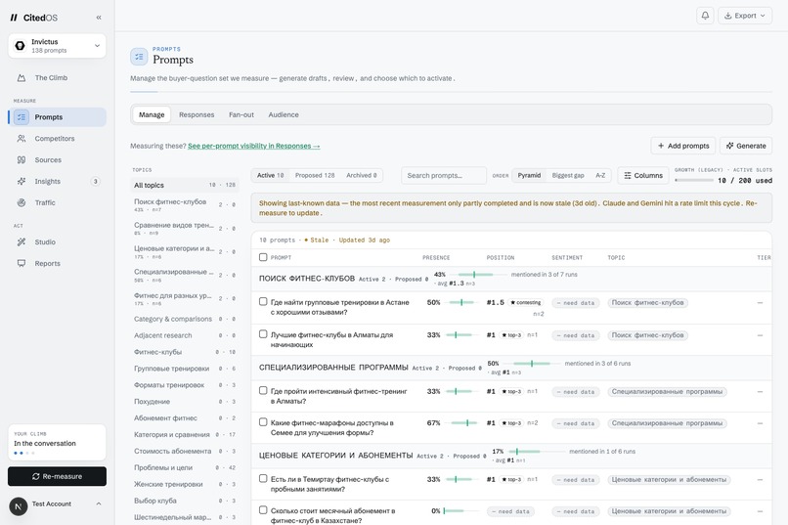The image size is (788, 525).
Task: Switch to the Responses tab
Action: (197, 114)
